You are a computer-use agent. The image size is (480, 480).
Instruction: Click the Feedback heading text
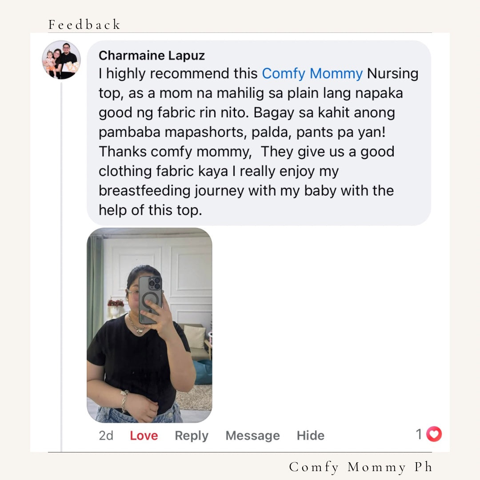84,25
